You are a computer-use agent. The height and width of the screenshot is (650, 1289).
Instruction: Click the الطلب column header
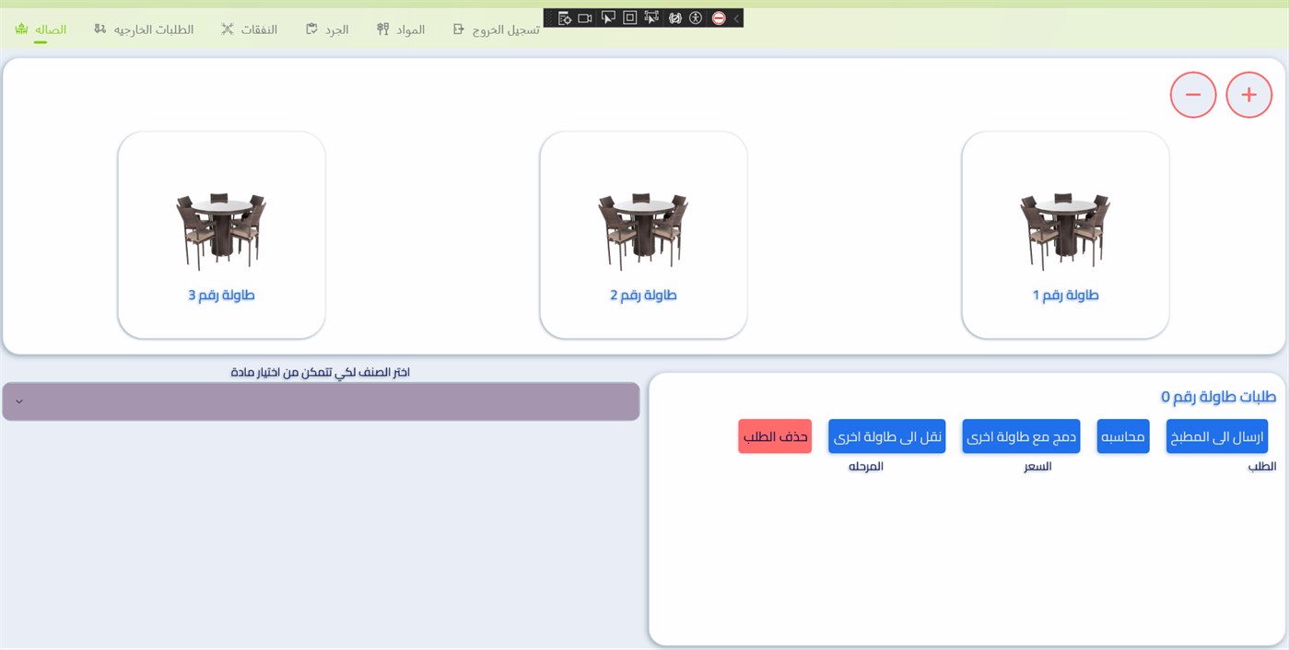point(1262,467)
